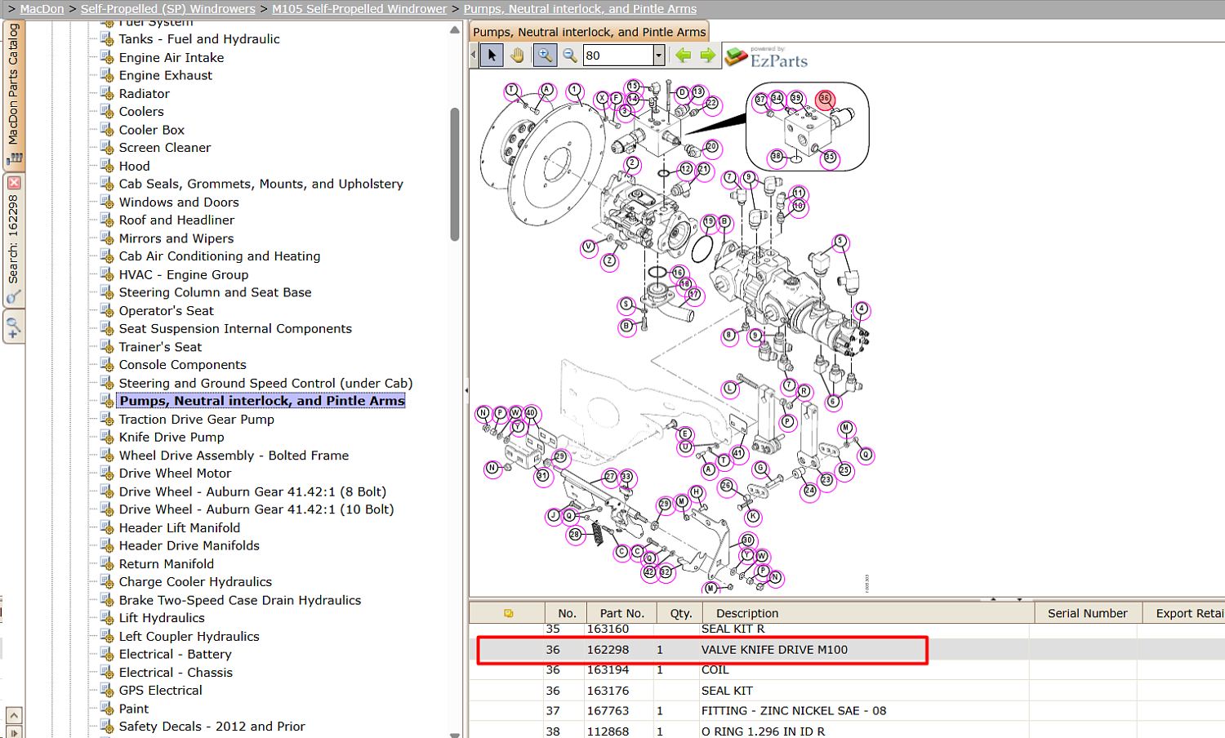Click the Paint page icon
Image resolution: width=1225 pixels, height=738 pixels.
point(107,709)
